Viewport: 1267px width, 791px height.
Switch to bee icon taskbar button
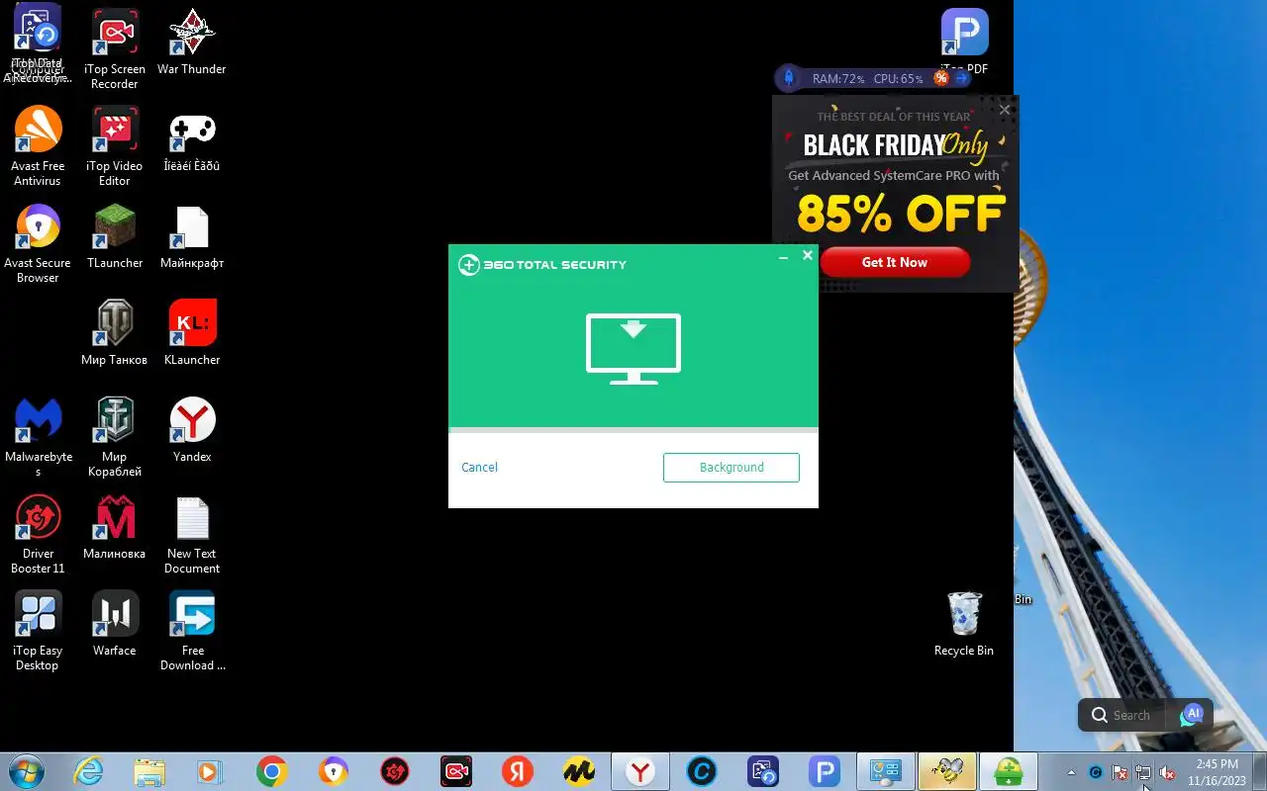click(x=947, y=771)
